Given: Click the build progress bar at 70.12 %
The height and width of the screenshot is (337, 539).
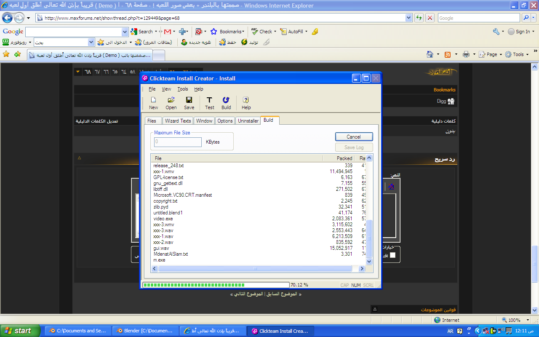Looking at the screenshot, I should [x=216, y=285].
